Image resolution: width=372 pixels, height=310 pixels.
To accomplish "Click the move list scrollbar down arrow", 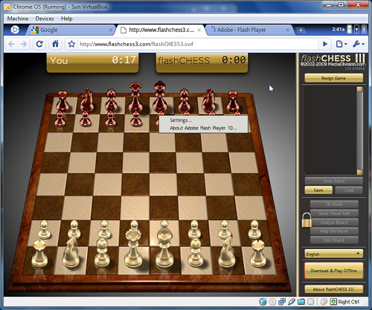I will pyautogui.click(x=359, y=172).
